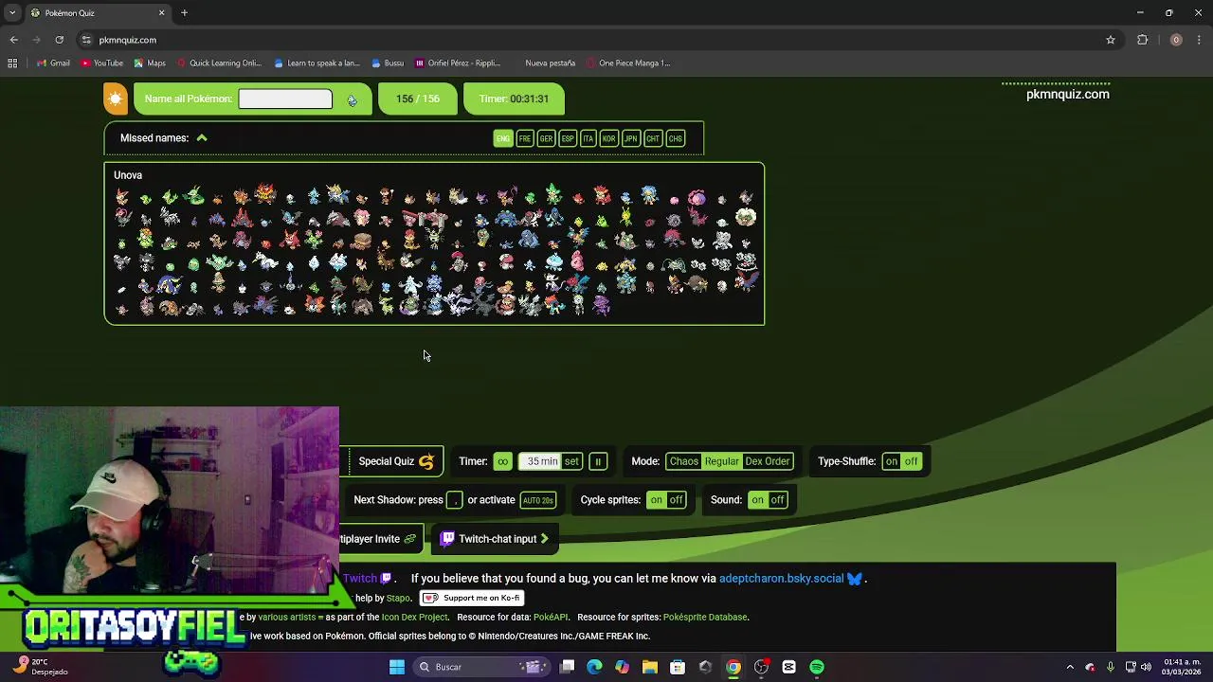Open adeptcharon.bsky.social link
1213x682 pixels.
(790, 579)
